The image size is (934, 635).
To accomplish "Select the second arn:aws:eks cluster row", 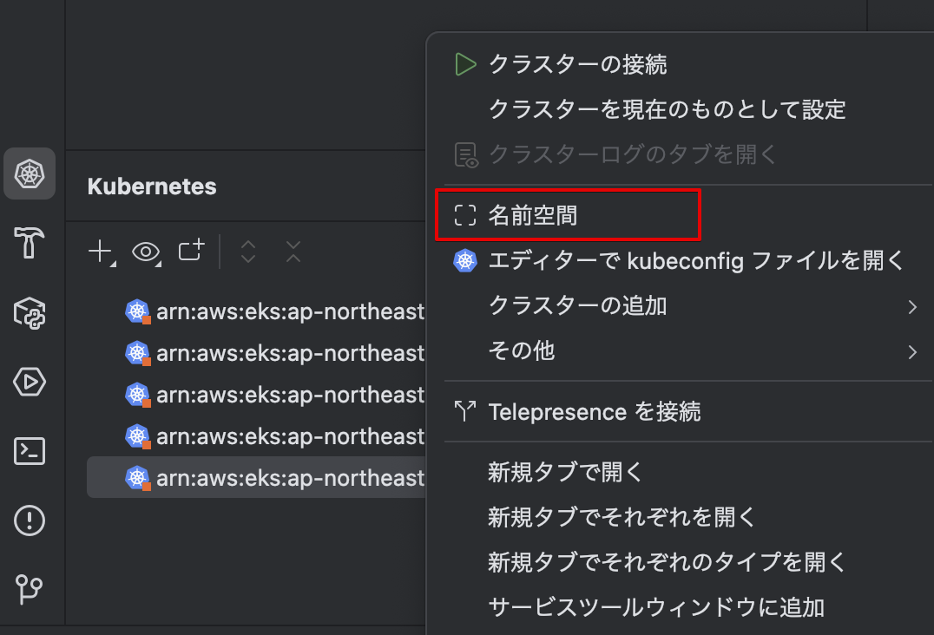I will (257, 353).
